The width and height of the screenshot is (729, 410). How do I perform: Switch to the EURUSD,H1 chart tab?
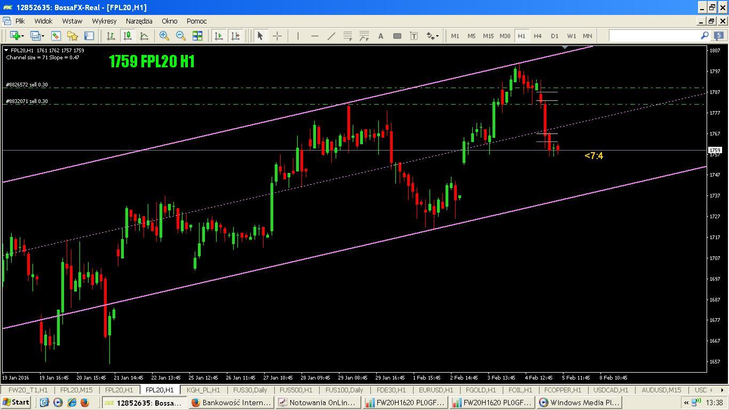(x=436, y=390)
